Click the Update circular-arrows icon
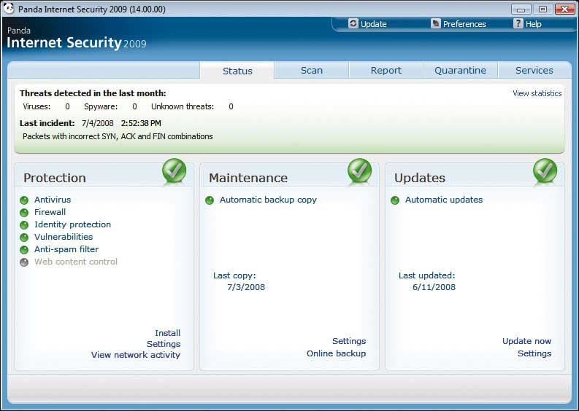 click(x=353, y=23)
